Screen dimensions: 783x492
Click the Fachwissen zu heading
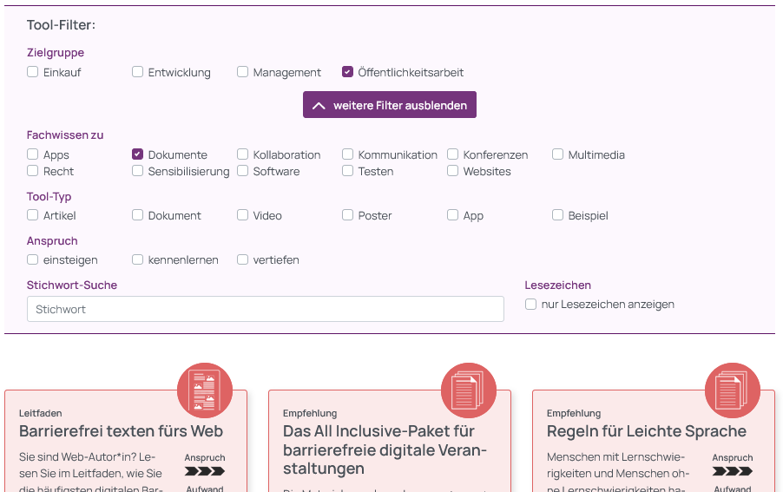coord(65,134)
